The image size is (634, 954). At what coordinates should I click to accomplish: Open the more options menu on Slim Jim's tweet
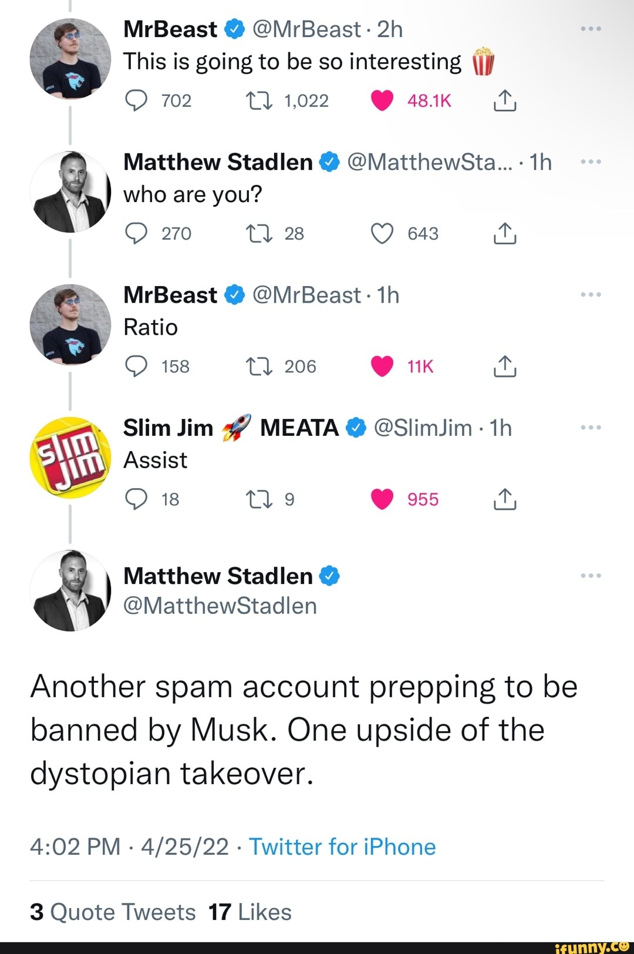(x=591, y=427)
